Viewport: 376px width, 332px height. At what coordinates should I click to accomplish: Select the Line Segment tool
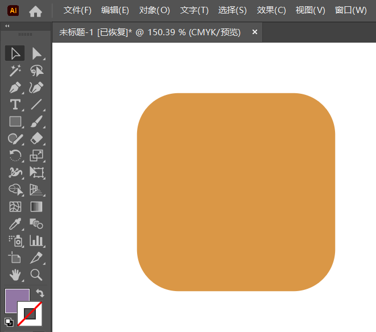(36, 105)
